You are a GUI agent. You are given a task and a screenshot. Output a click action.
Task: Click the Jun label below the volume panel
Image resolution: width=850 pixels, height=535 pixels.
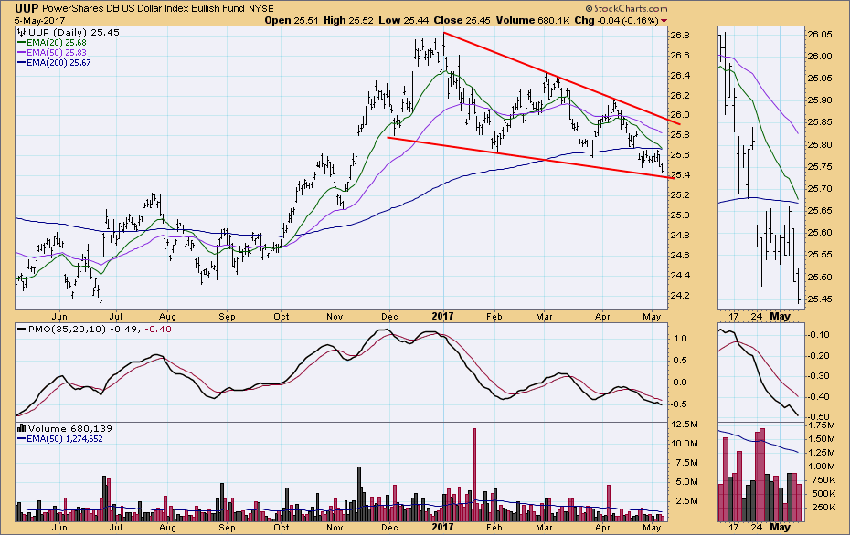pyautogui.click(x=59, y=528)
